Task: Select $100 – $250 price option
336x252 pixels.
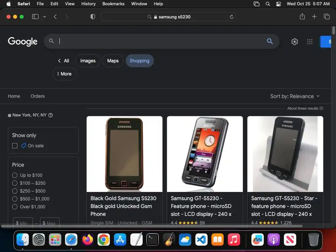Action: point(15,183)
